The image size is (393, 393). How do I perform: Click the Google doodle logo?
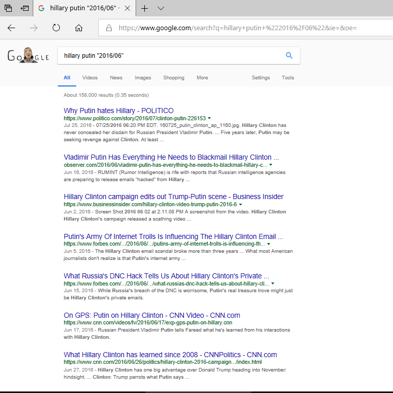tap(28, 55)
